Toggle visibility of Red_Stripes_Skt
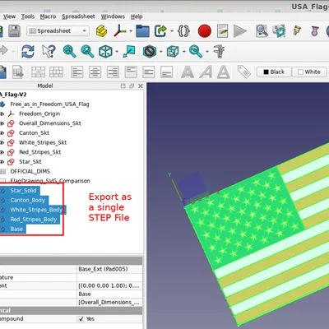Viewport: 329px width, 329px height. pyautogui.click(x=2, y=152)
